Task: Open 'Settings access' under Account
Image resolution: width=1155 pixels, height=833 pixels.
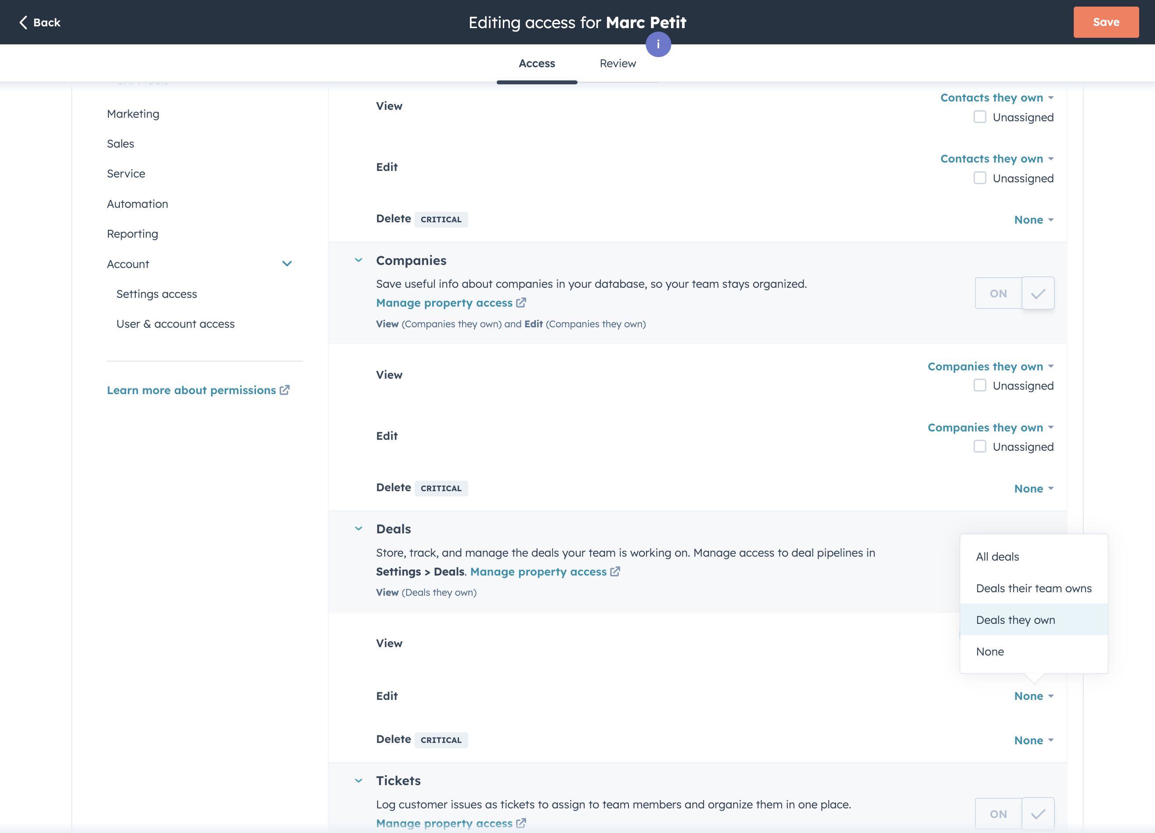Action: [x=156, y=294]
